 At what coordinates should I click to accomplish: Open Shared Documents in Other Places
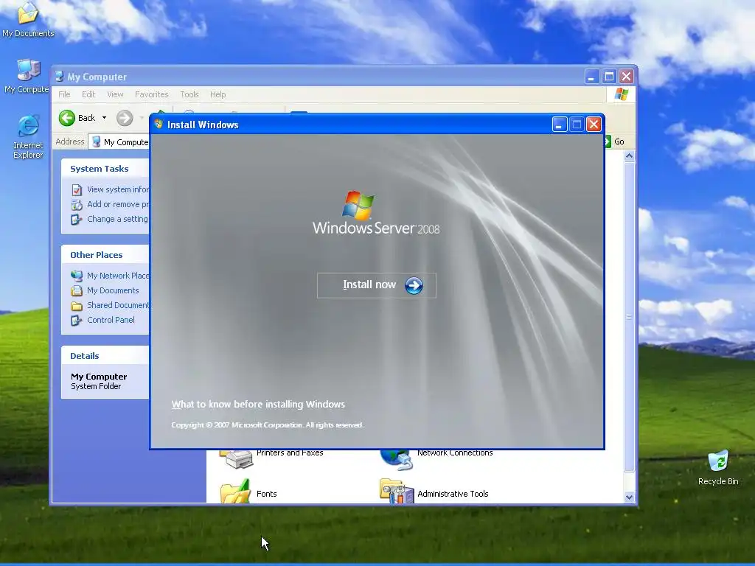(x=118, y=305)
